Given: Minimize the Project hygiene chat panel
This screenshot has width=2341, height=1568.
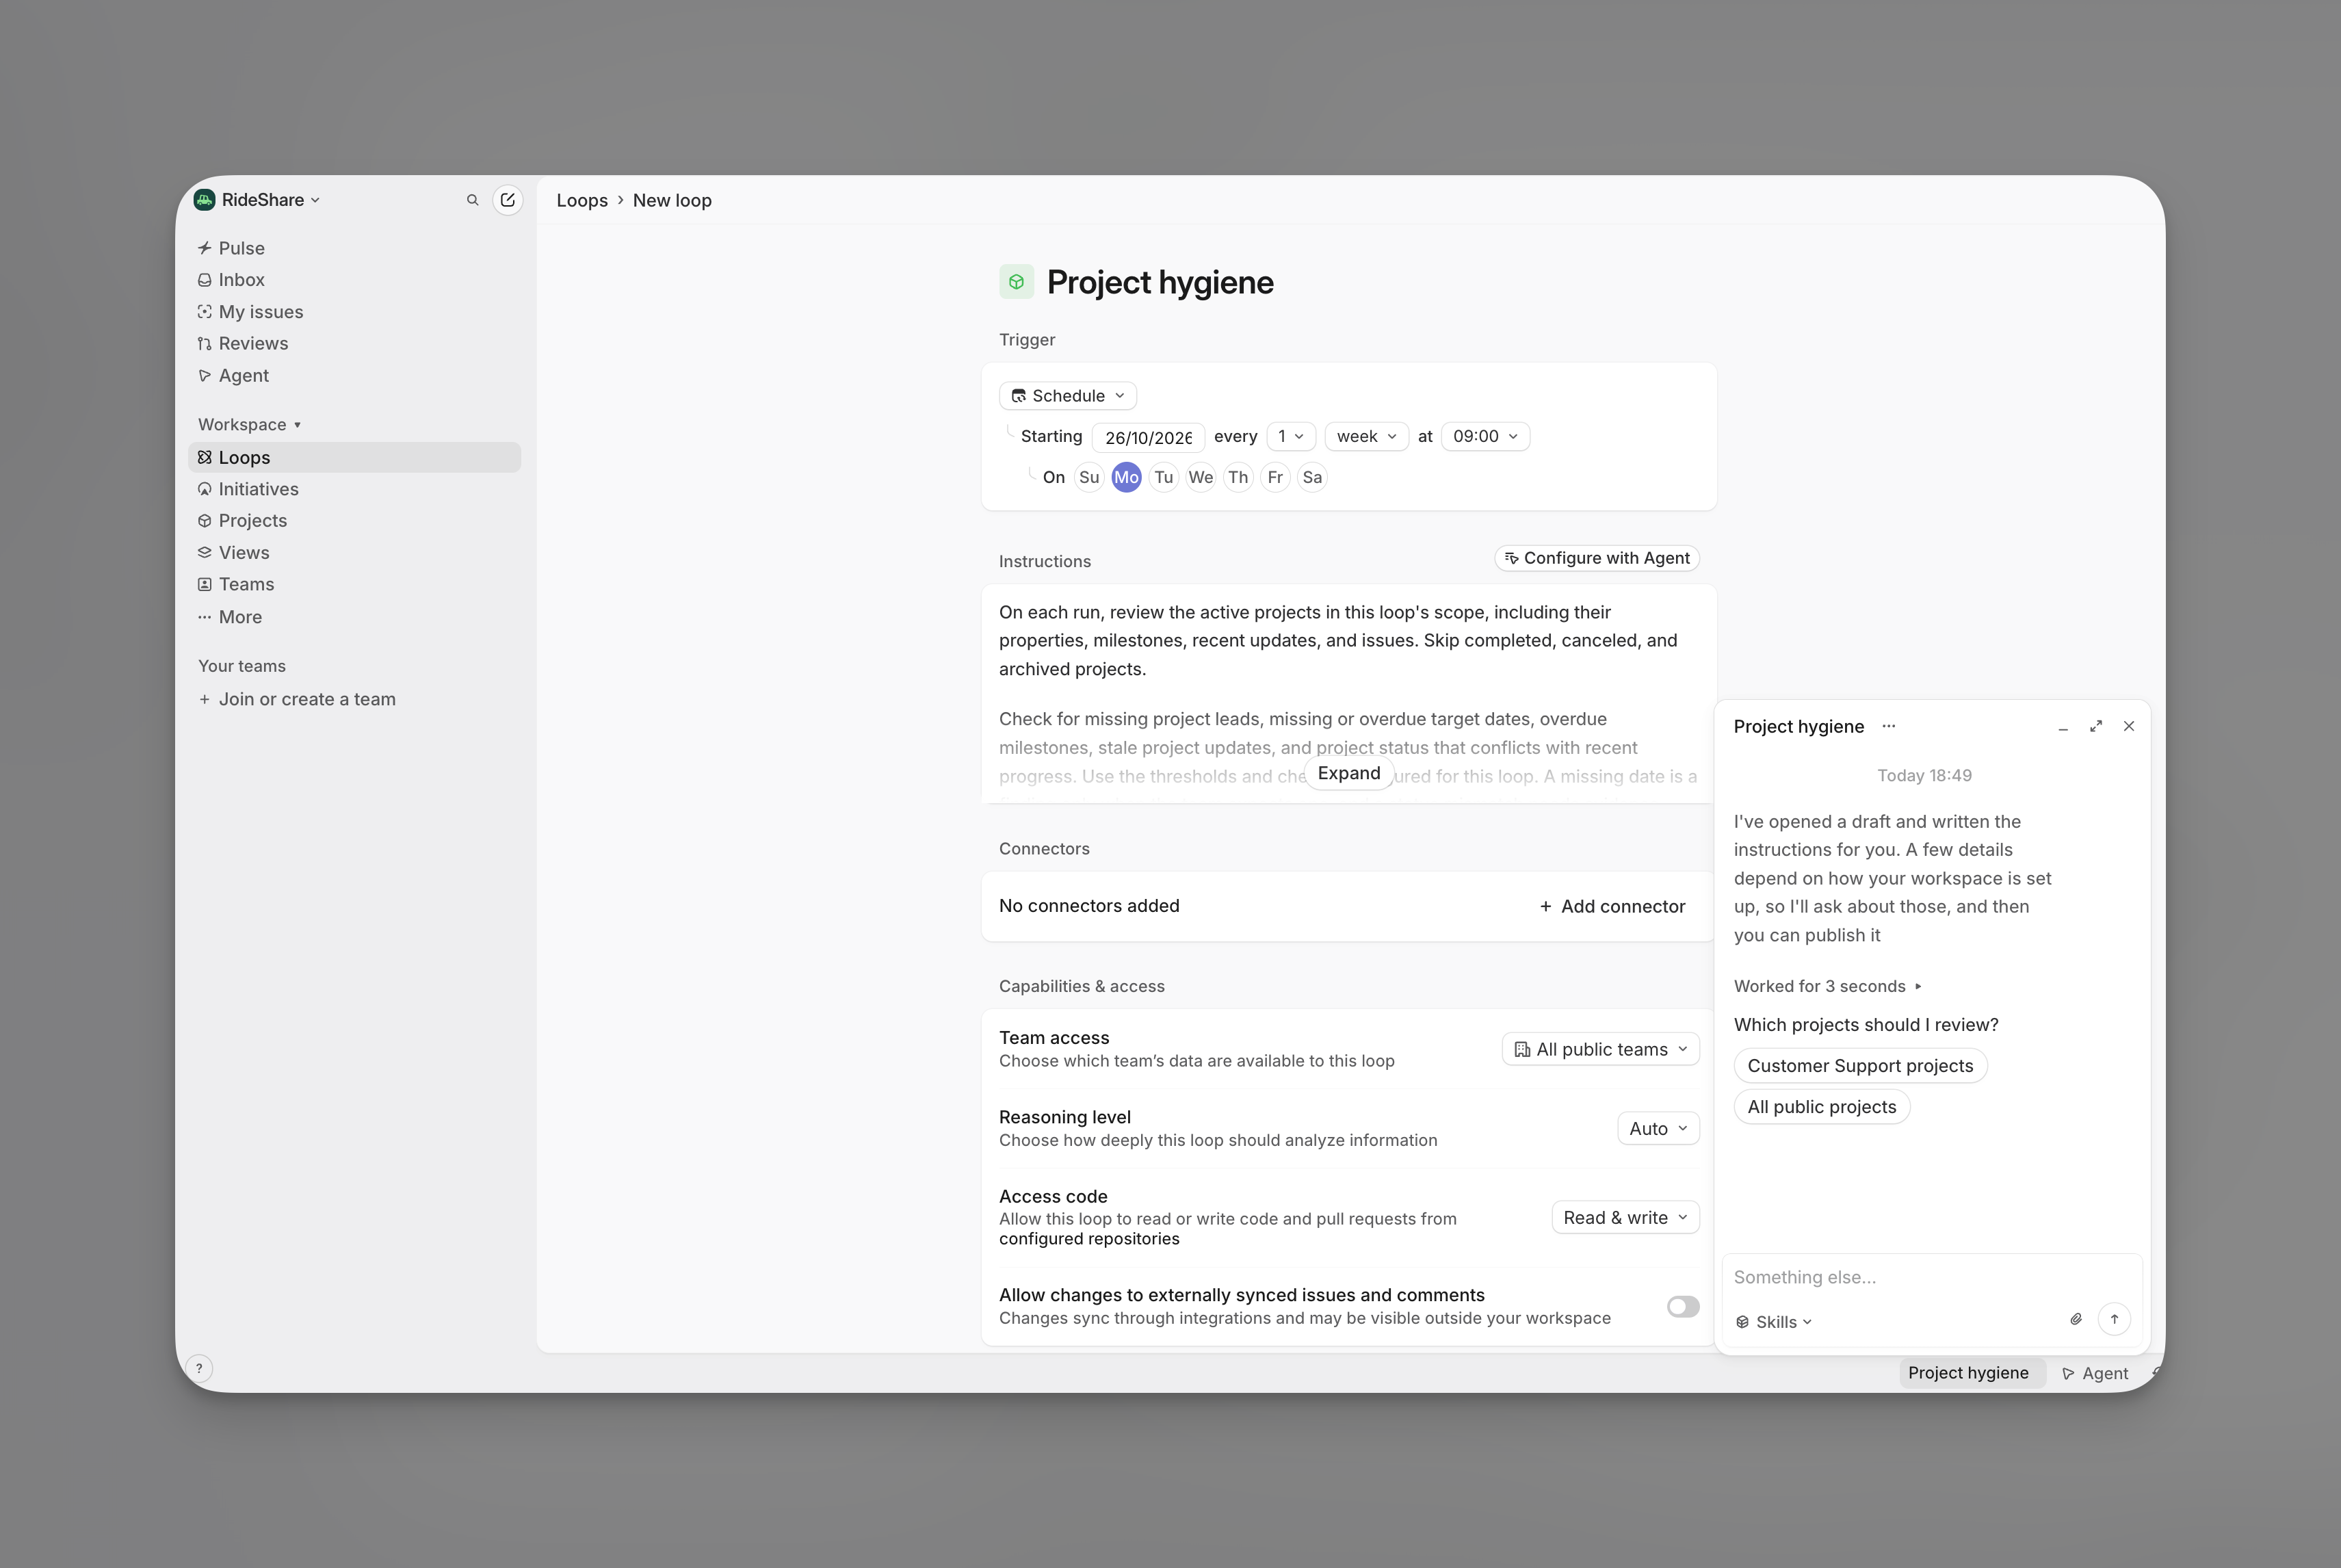Looking at the screenshot, I should pyautogui.click(x=2063, y=727).
